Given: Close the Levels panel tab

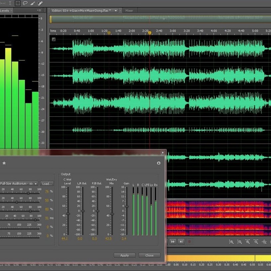Looking at the screenshot, I should pos(11,11).
